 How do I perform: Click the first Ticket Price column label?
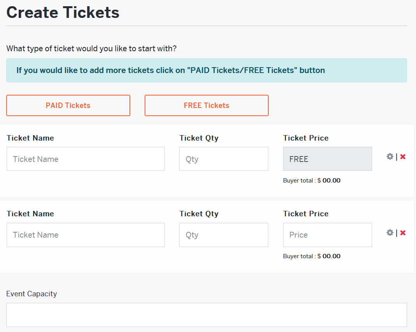pos(306,138)
